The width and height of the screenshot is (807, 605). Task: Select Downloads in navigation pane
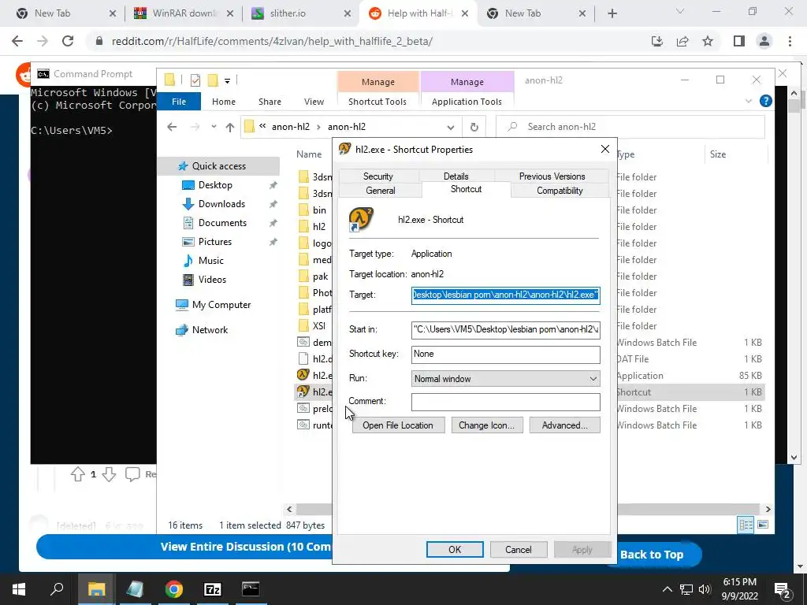click(221, 204)
